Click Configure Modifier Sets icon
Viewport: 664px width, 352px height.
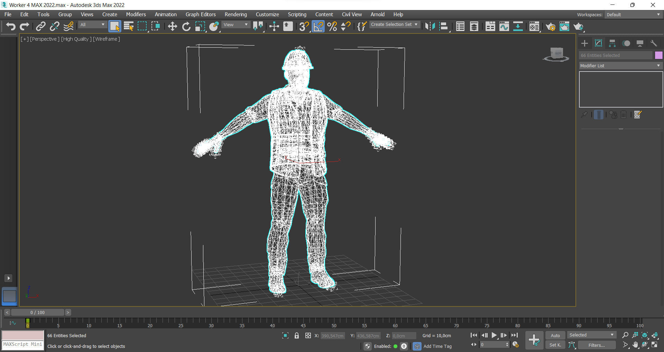click(x=638, y=115)
